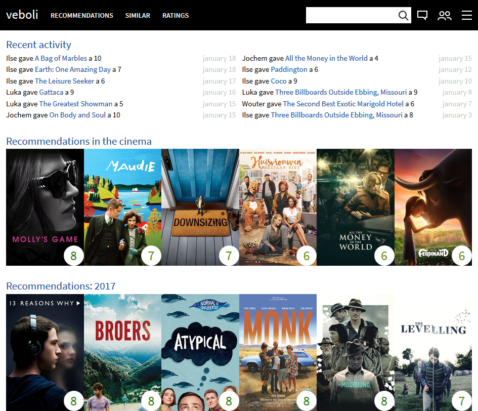Click the score 7 badge on Downsizing
This screenshot has height=411, width=478.
coord(229,256)
